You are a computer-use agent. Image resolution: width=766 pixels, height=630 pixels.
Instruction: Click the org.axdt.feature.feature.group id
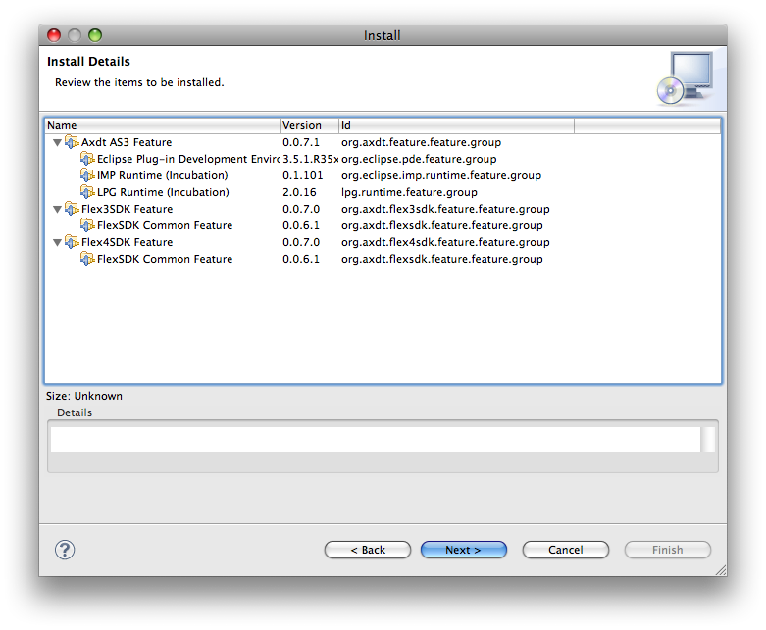tap(421, 142)
